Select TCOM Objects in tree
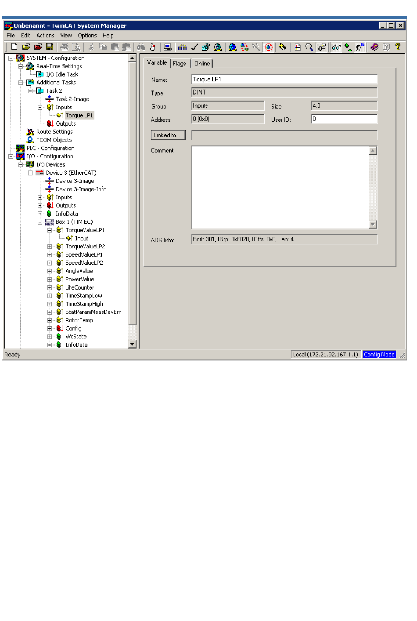417x621 pixels. pos(54,140)
